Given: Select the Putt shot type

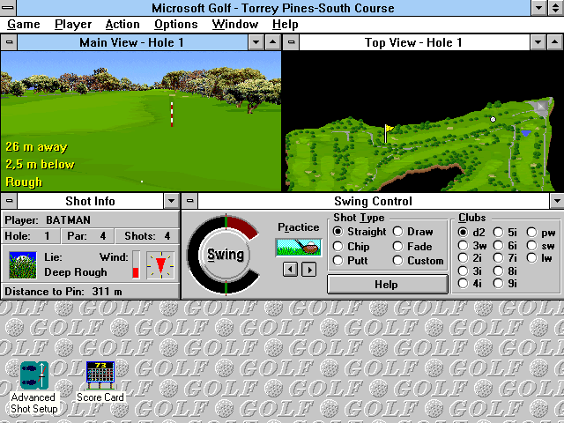Looking at the screenshot, I should [351, 261].
